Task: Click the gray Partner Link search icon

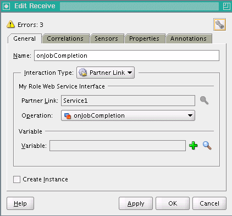Action: 204,101
